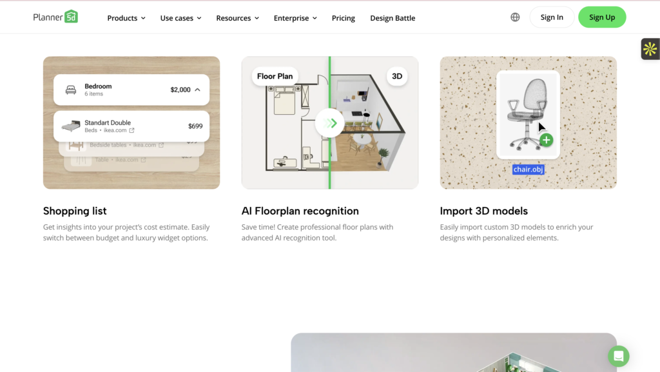Open the green chat bubble icon
The width and height of the screenshot is (660, 372).
[618, 356]
